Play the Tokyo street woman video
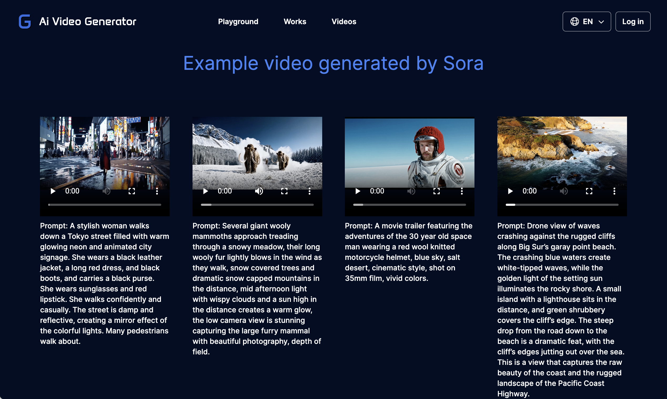The height and width of the screenshot is (399, 667). pyautogui.click(x=53, y=191)
